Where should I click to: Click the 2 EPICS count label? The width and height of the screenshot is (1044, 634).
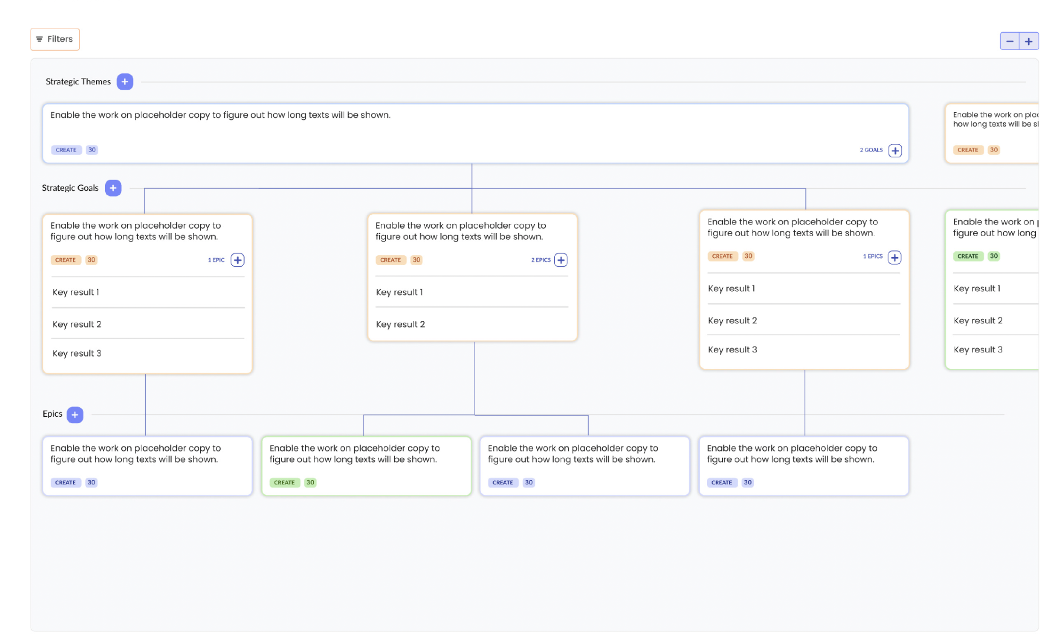click(540, 260)
